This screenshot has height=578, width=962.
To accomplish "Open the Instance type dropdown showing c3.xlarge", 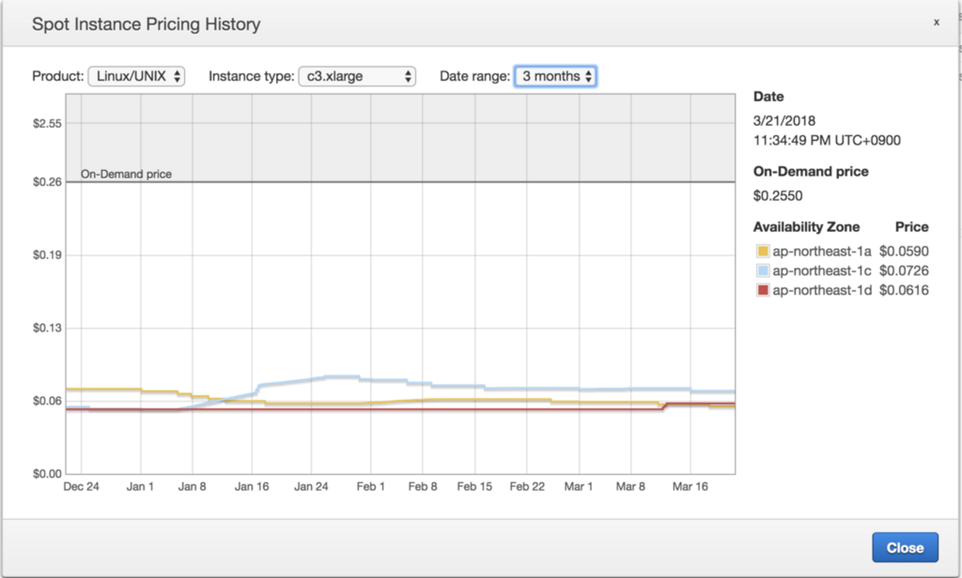I will [357, 76].
